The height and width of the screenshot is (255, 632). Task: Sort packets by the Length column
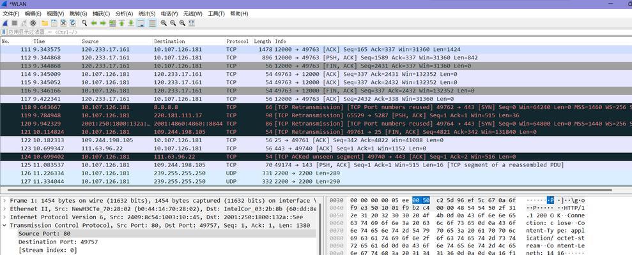tap(263, 41)
